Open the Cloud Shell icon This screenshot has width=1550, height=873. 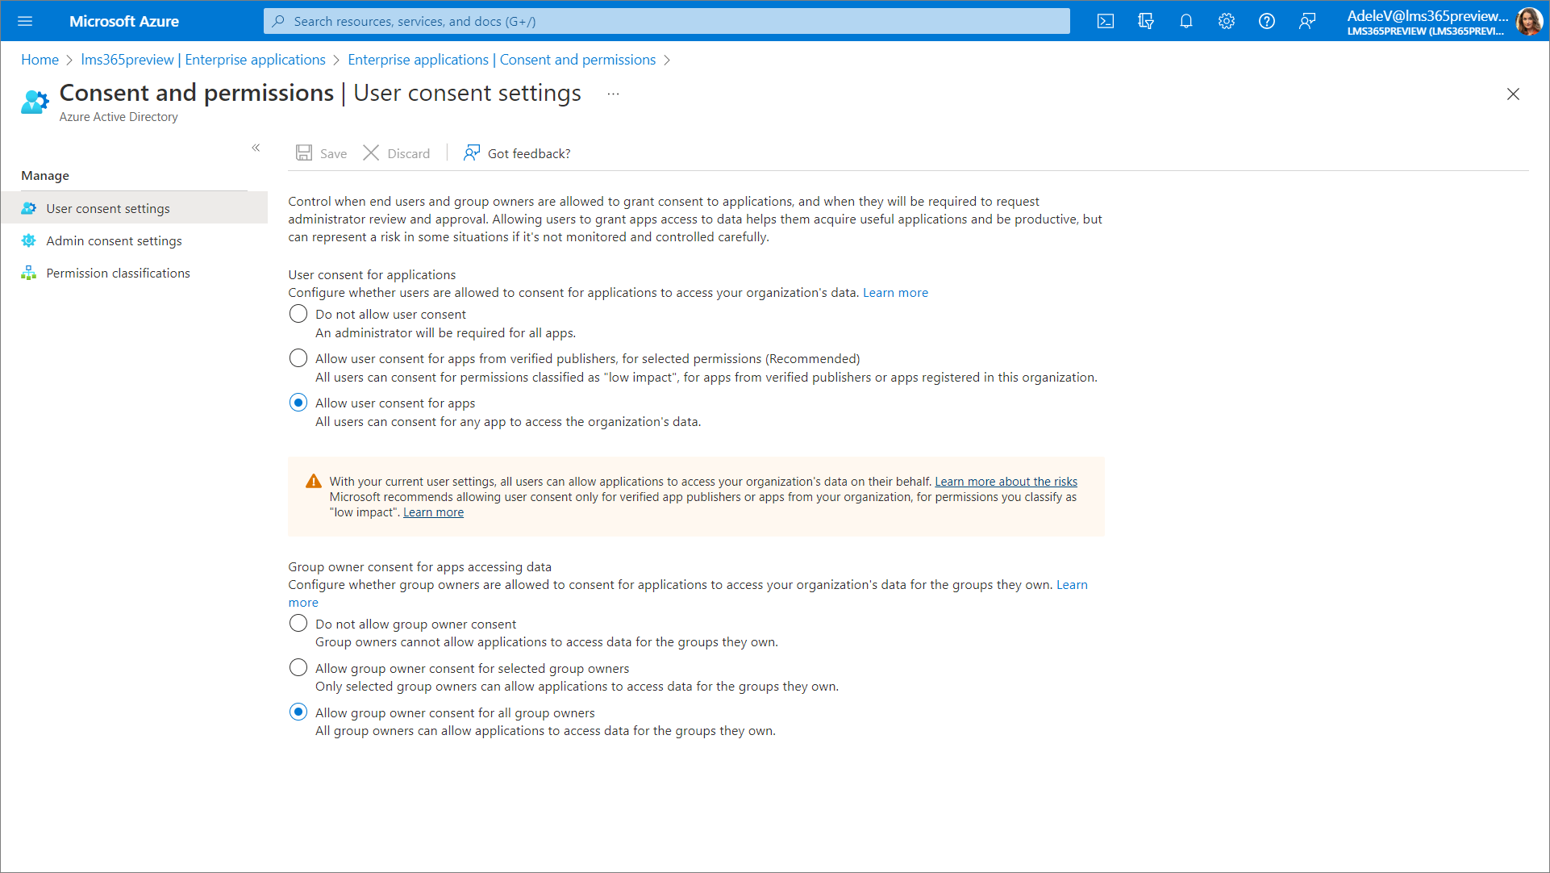(x=1106, y=22)
